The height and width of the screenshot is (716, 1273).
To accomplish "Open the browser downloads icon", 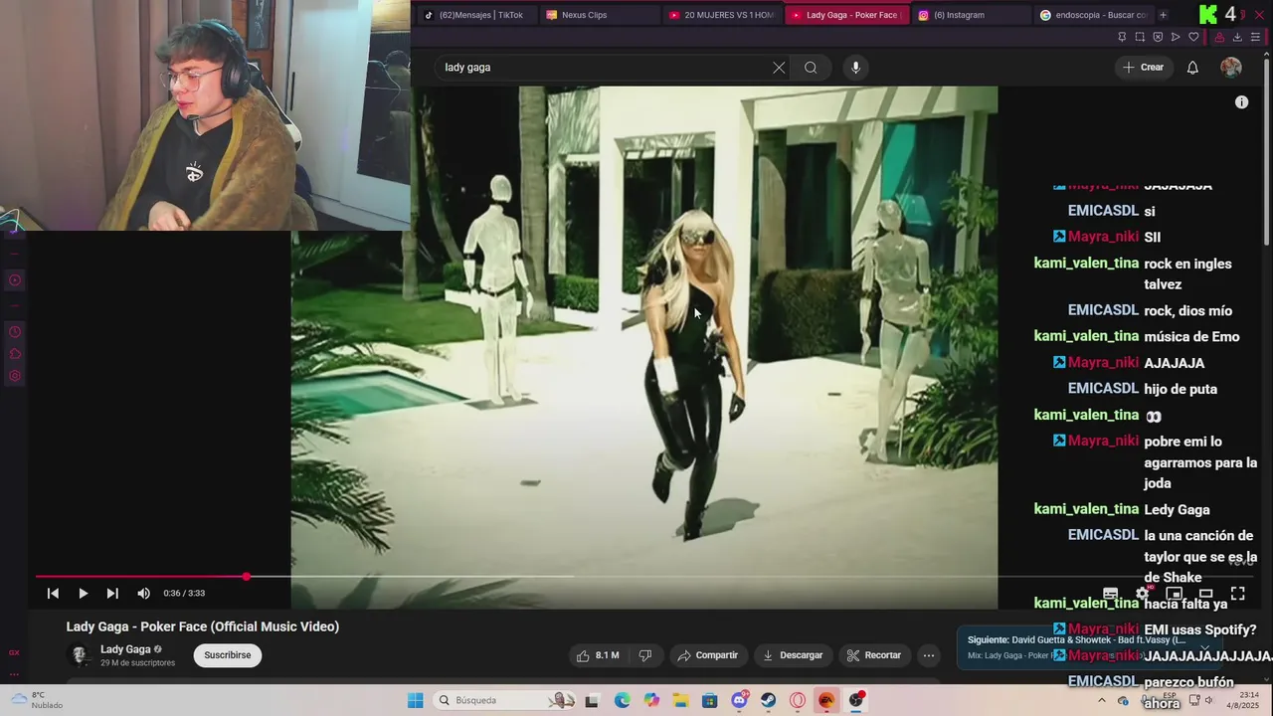I will click(x=1237, y=37).
